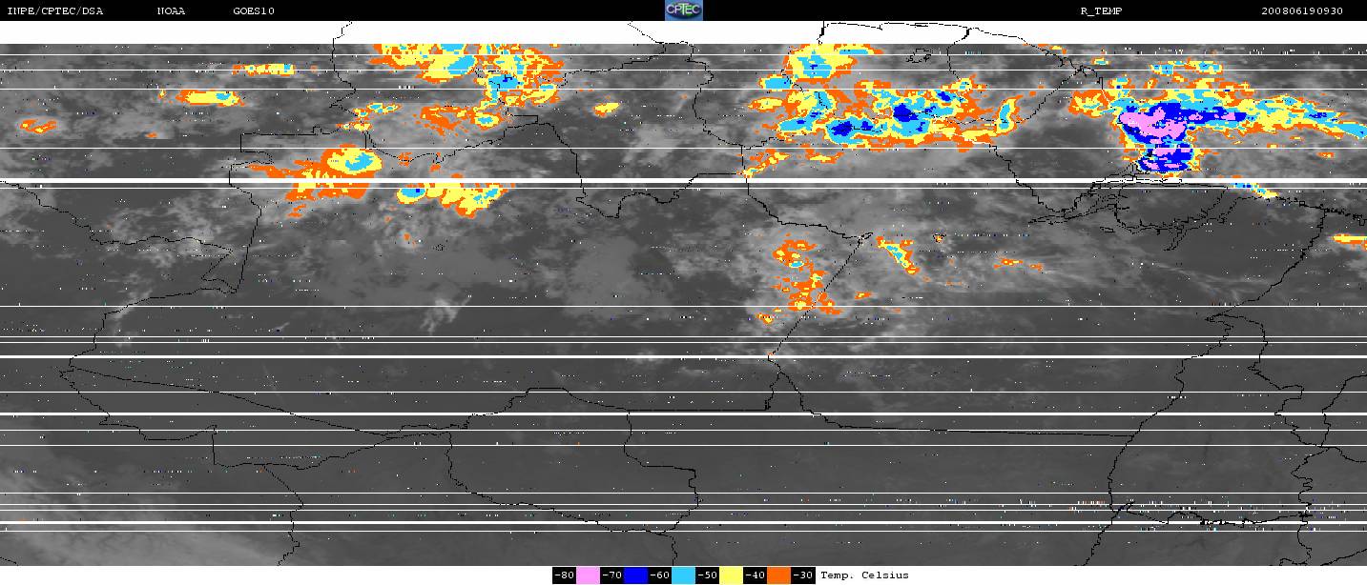Click the GOES10 satellite label
Image resolution: width=1367 pixels, height=585 pixels.
pyautogui.click(x=254, y=11)
